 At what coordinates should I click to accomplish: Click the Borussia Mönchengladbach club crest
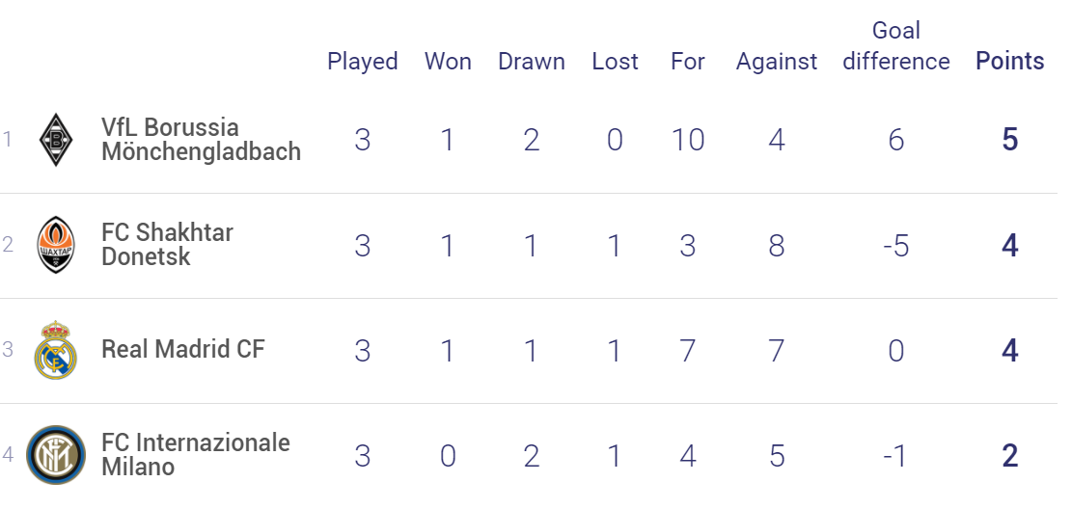tap(56, 140)
